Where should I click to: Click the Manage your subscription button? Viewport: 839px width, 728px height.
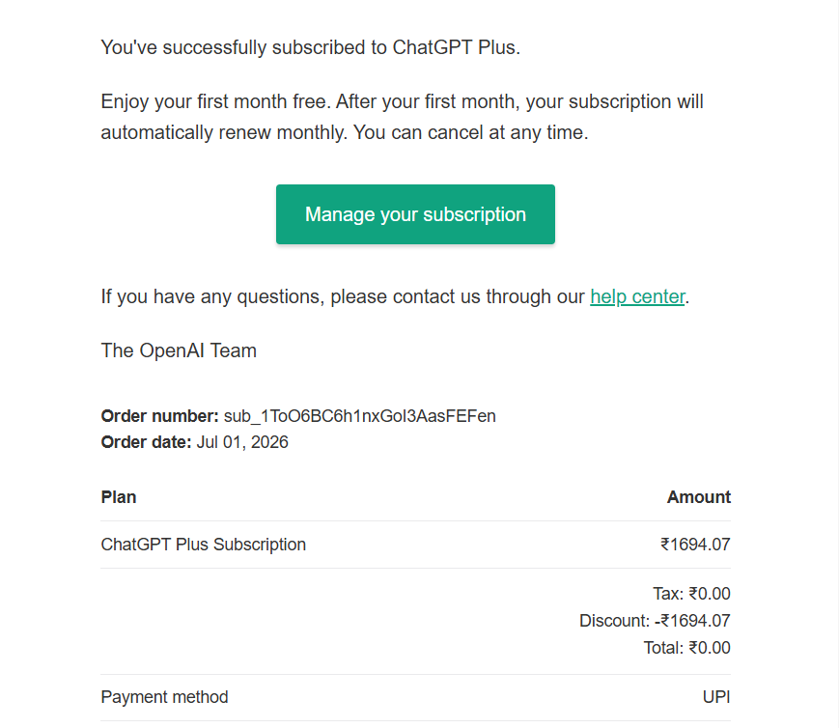click(415, 214)
